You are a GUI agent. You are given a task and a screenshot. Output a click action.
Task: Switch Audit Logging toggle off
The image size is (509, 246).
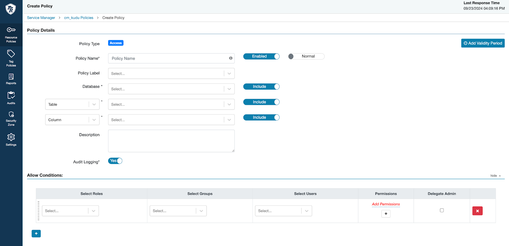[x=115, y=161]
